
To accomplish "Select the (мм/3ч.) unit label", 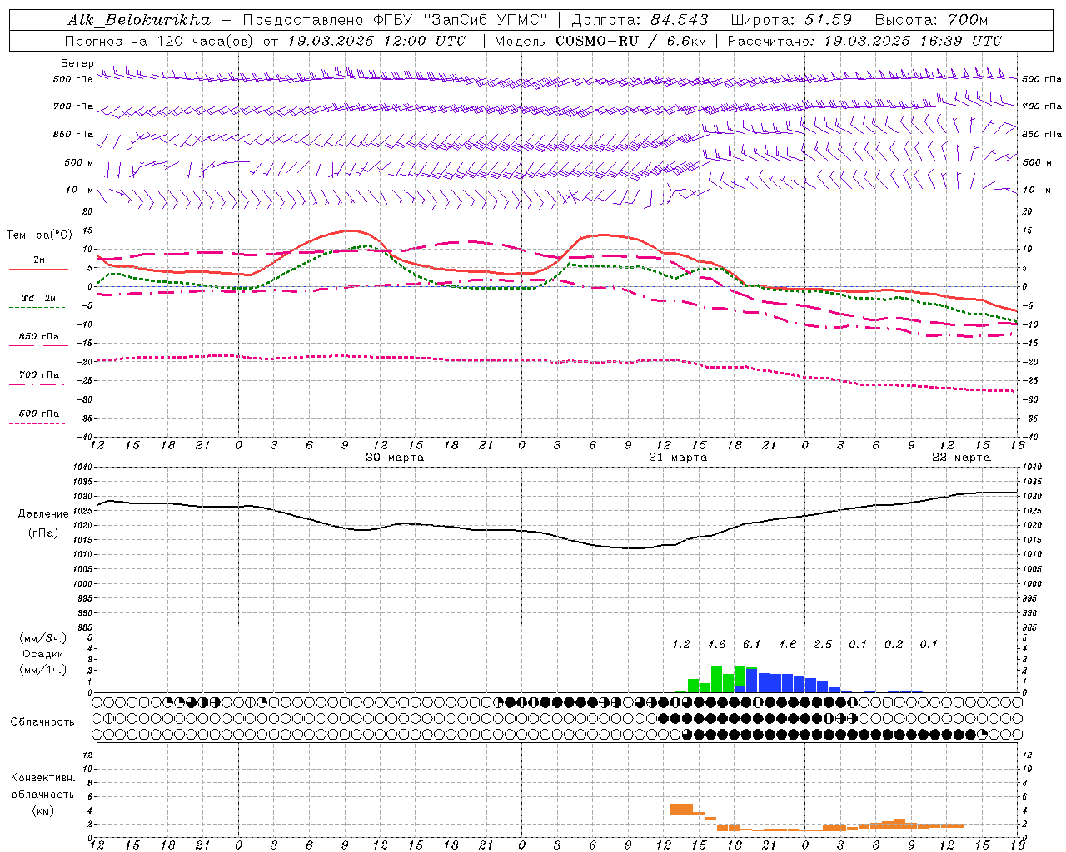I will [43, 638].
